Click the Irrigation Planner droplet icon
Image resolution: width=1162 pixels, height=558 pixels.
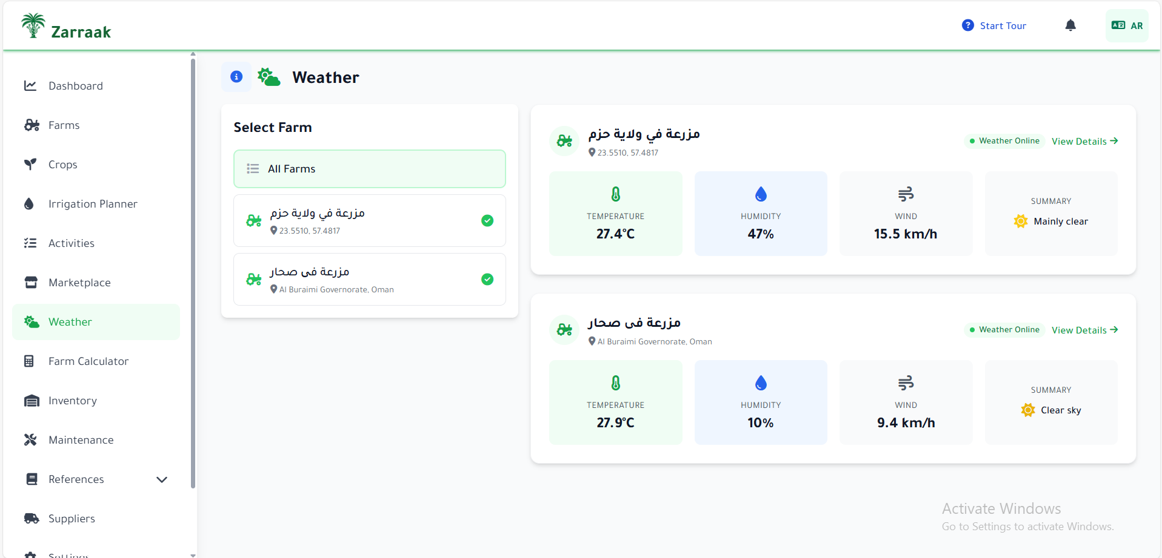29,204
